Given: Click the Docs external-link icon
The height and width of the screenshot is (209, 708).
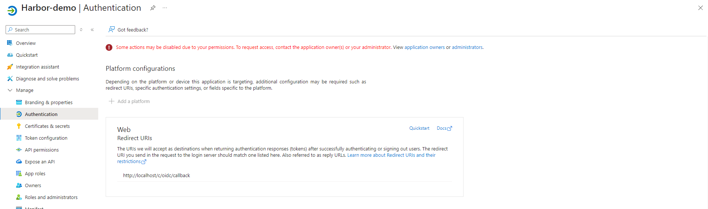Looking at the screenshot, I should pyautogui.click(x=449, y=128).
